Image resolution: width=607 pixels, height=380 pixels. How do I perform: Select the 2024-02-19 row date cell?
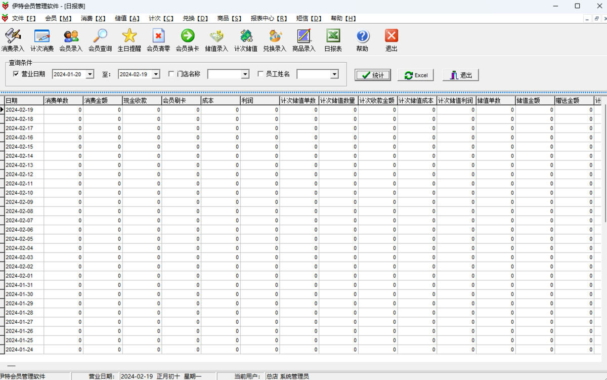click(24, 110)
